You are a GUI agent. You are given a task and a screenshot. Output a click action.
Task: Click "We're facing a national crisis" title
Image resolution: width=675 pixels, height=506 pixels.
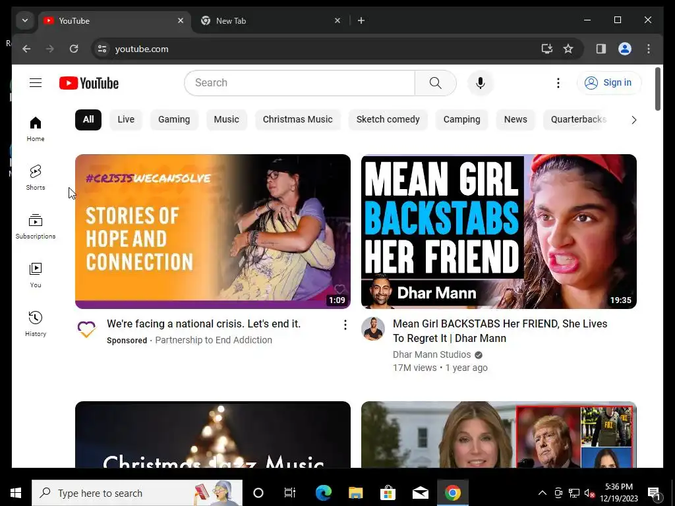point(204,324)
